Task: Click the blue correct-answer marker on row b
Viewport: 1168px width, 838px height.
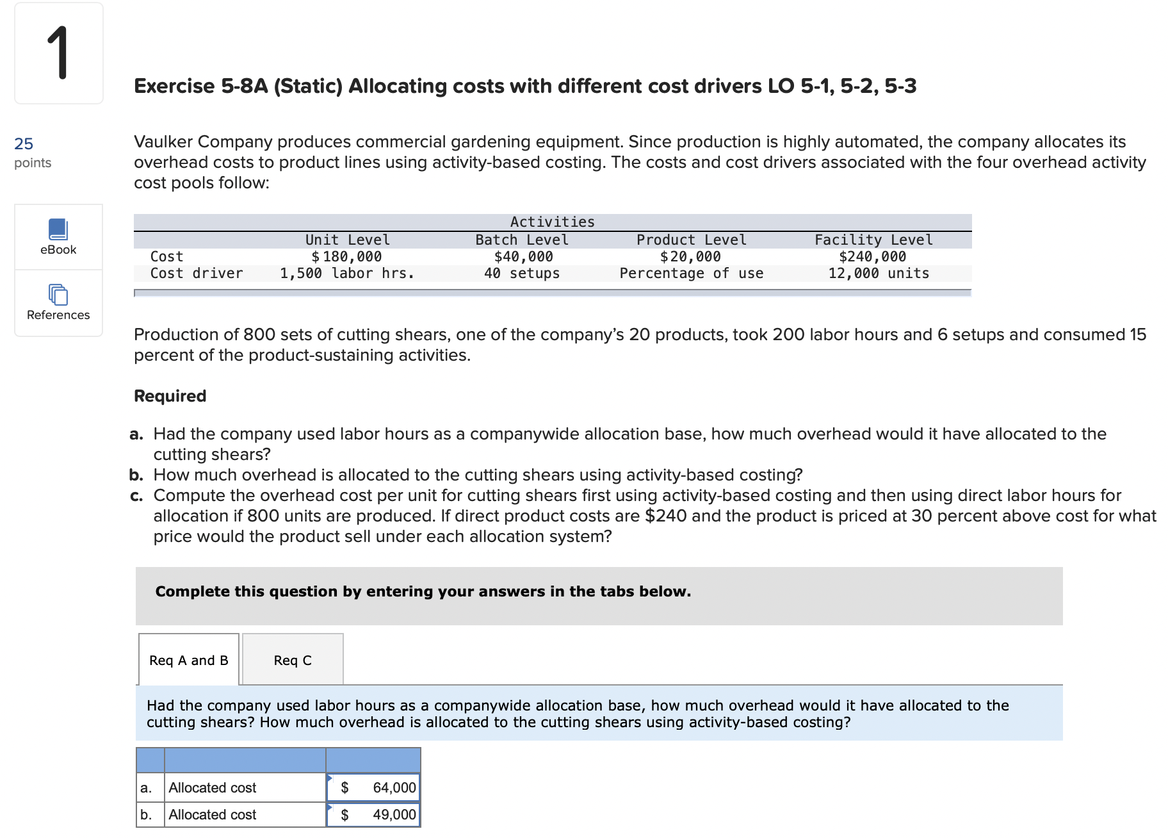Action: [x=330, y=807]
